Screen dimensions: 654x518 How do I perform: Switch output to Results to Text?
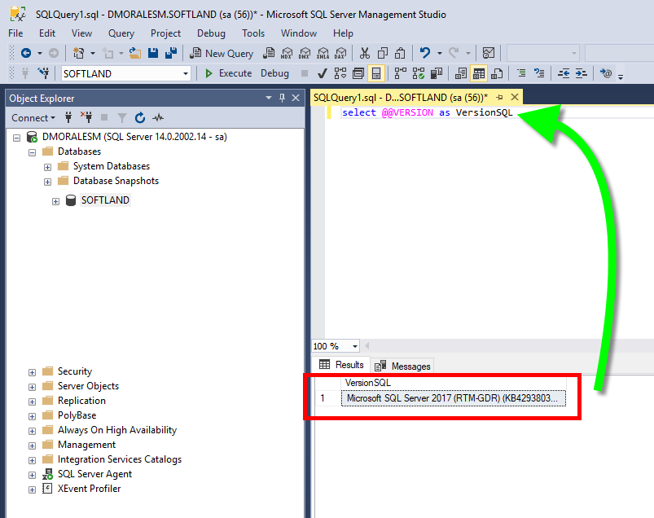(461, 74)
